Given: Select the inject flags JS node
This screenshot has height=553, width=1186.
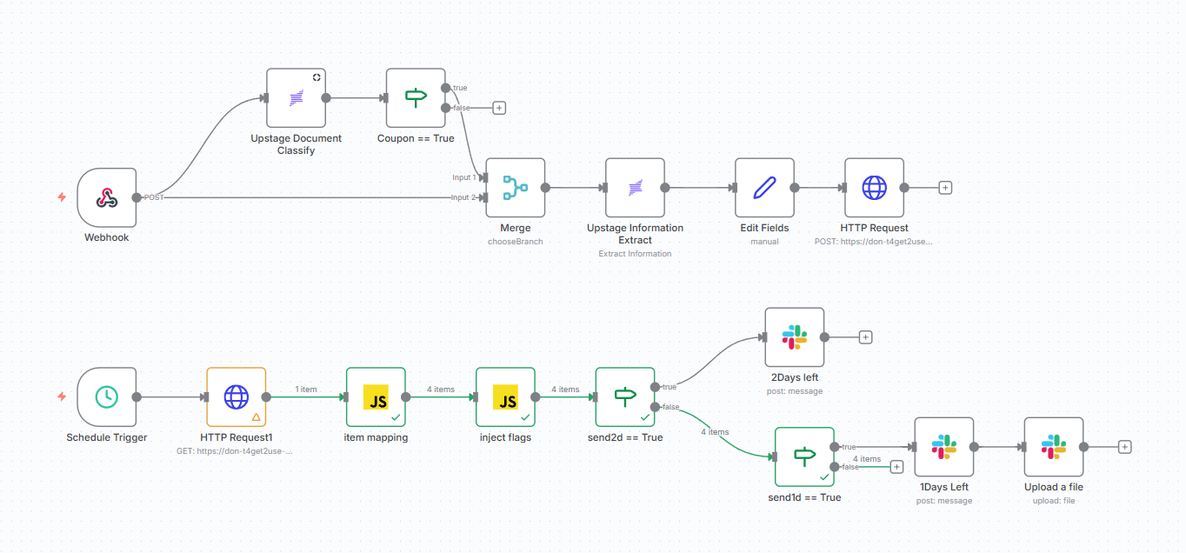Looking at the screenshot, I should click(x=505, y=396).
